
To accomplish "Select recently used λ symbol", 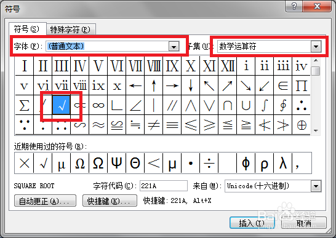I will pyautogui.click(x=283, y=163).
